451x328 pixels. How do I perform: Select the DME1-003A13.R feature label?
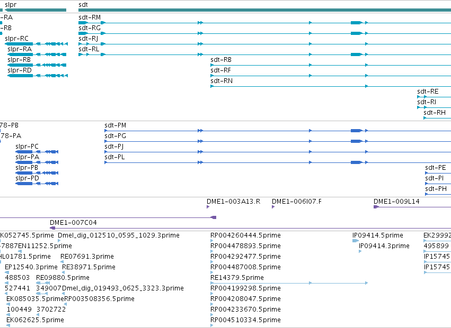(x=233, y=202)
